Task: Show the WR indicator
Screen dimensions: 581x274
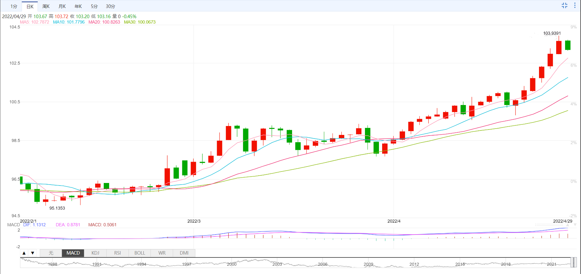Action: pyautogui.click(x=162, y=253)
